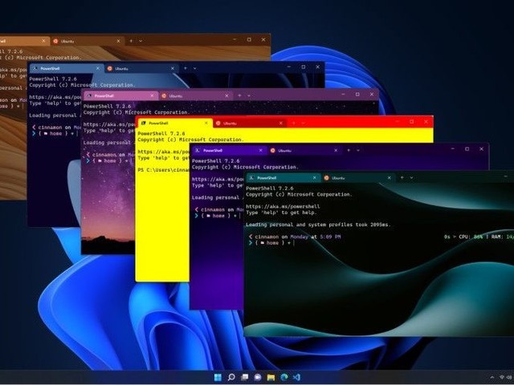Choose Ubuntu tab in navy blue window

pos(141,68)
